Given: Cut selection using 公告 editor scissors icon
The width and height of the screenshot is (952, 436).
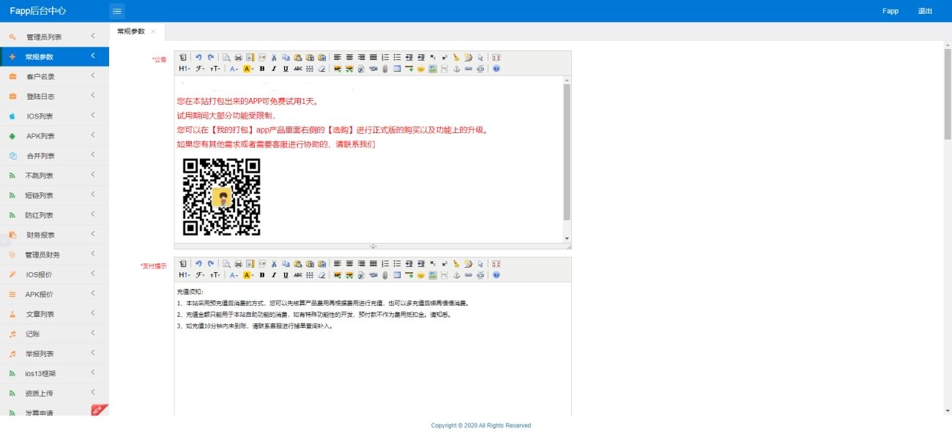Looking at the screenshot, I should pyautogui.click(x=274, y=57).
